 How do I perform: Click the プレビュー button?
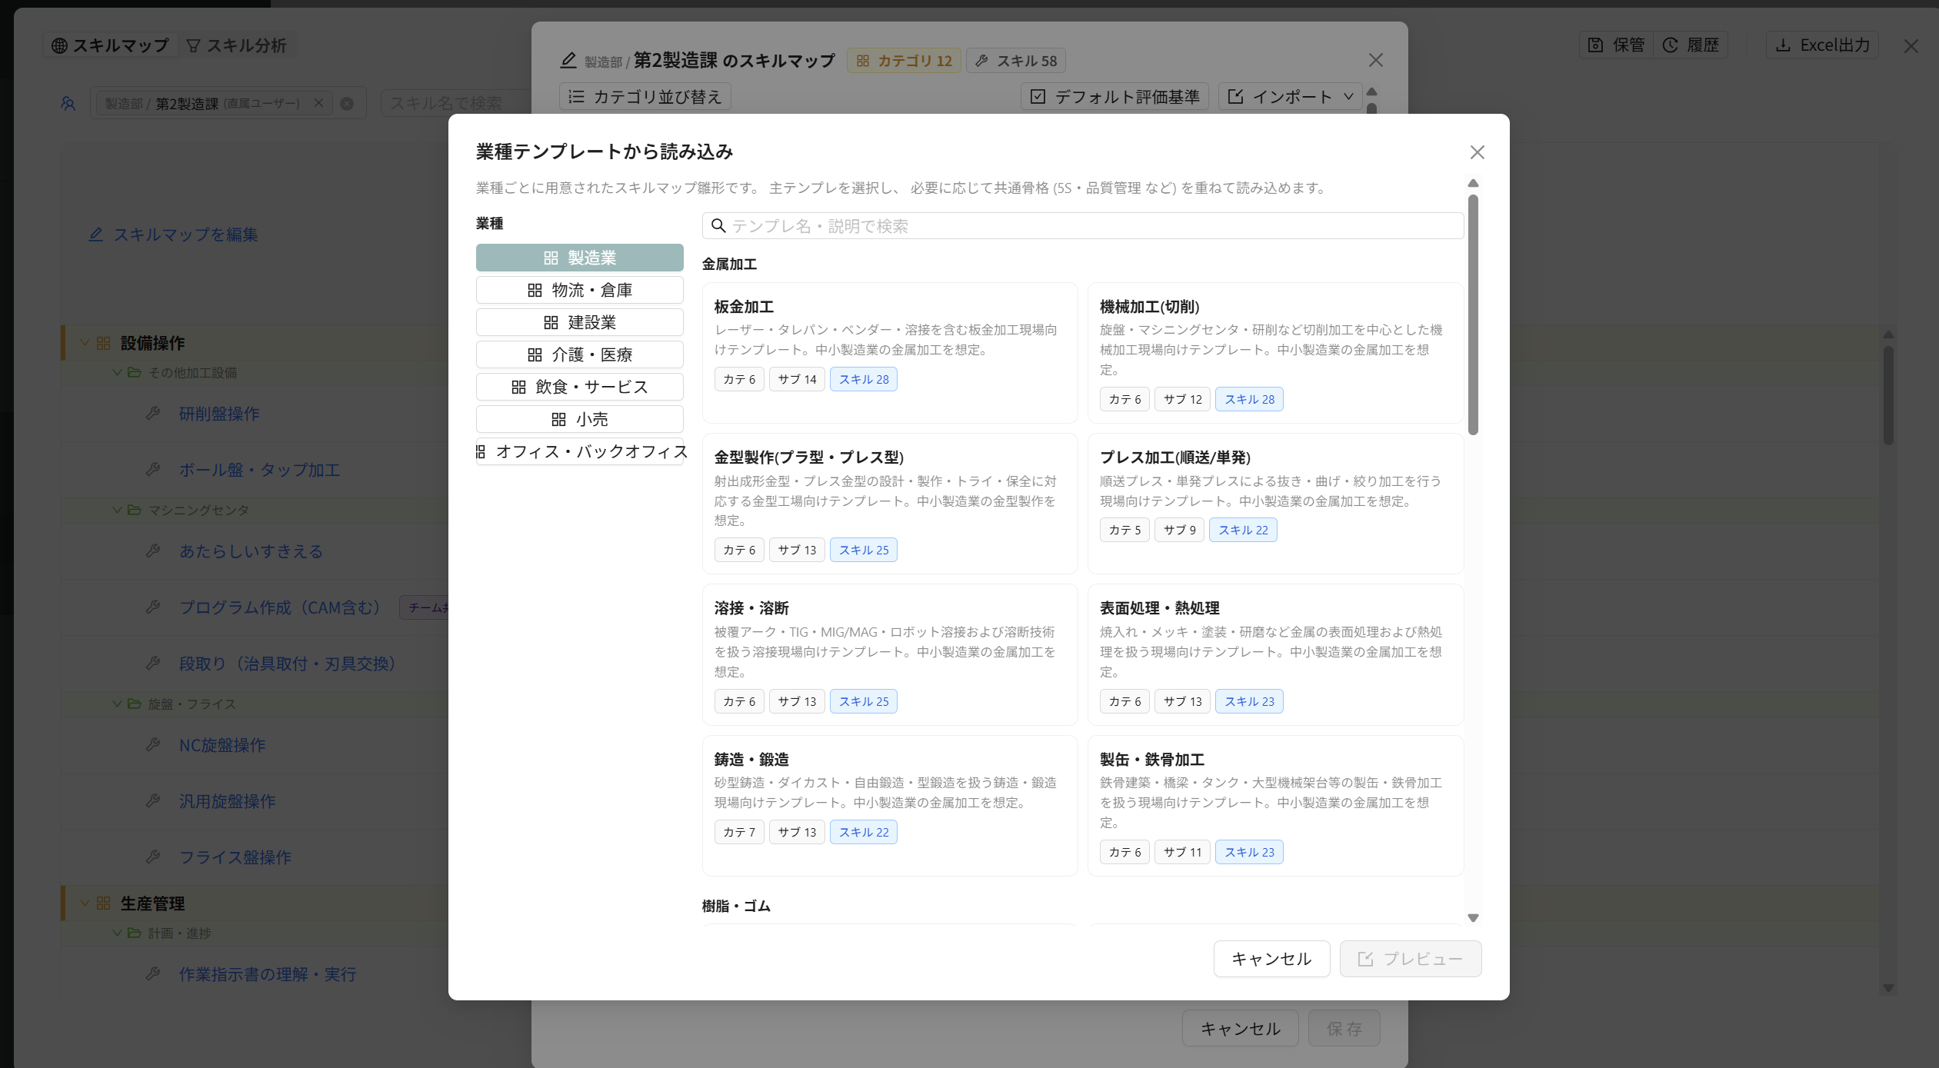pos(1411,959)
